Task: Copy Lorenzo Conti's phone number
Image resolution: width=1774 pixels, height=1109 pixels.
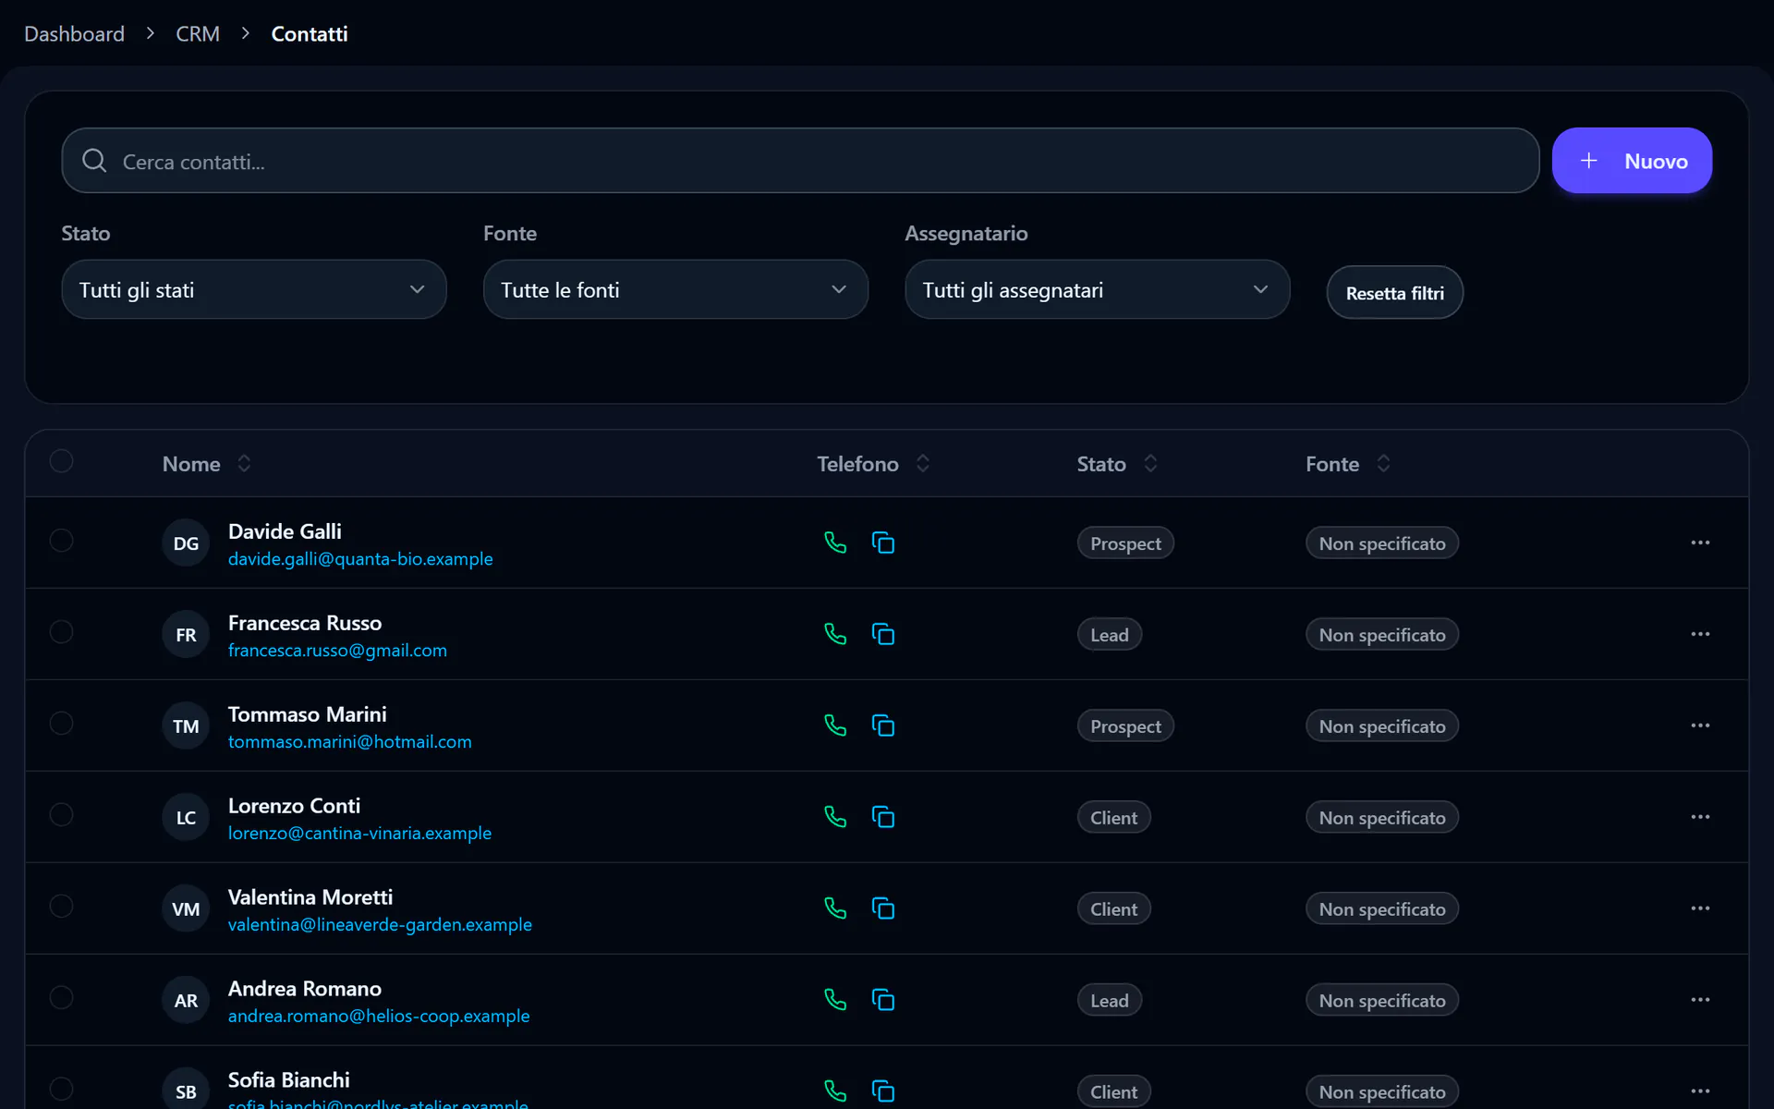Action: (883, 817)
